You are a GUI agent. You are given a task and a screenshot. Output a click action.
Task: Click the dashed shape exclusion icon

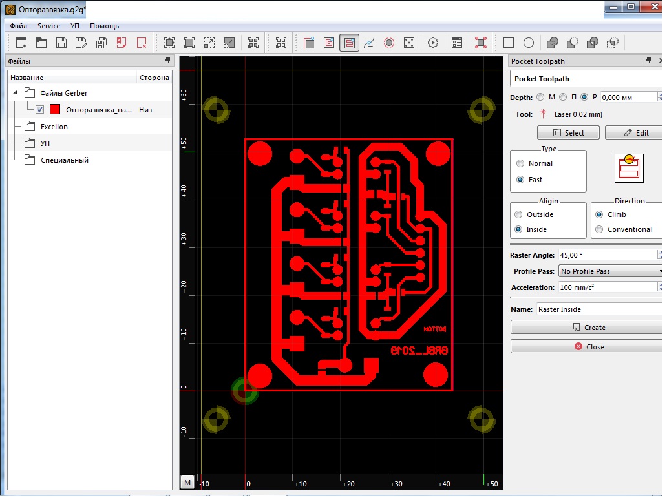(x=613, y=43)
